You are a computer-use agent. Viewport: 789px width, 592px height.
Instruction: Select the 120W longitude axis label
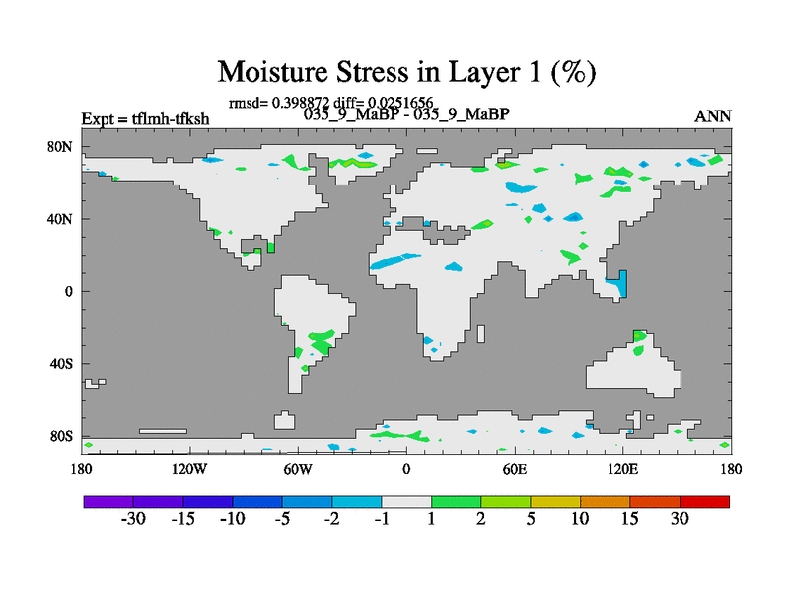pos(189,468)
